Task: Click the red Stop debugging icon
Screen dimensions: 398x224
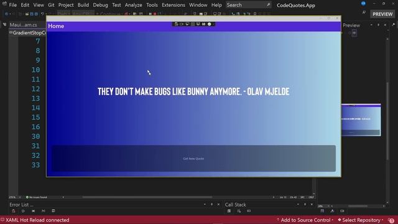Action: (155, 14)
